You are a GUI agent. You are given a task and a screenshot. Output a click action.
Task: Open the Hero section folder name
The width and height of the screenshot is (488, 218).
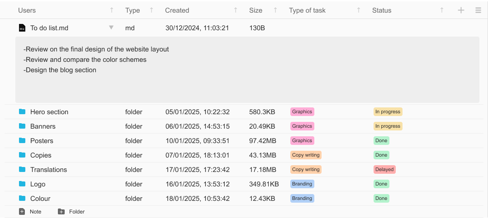49,112
